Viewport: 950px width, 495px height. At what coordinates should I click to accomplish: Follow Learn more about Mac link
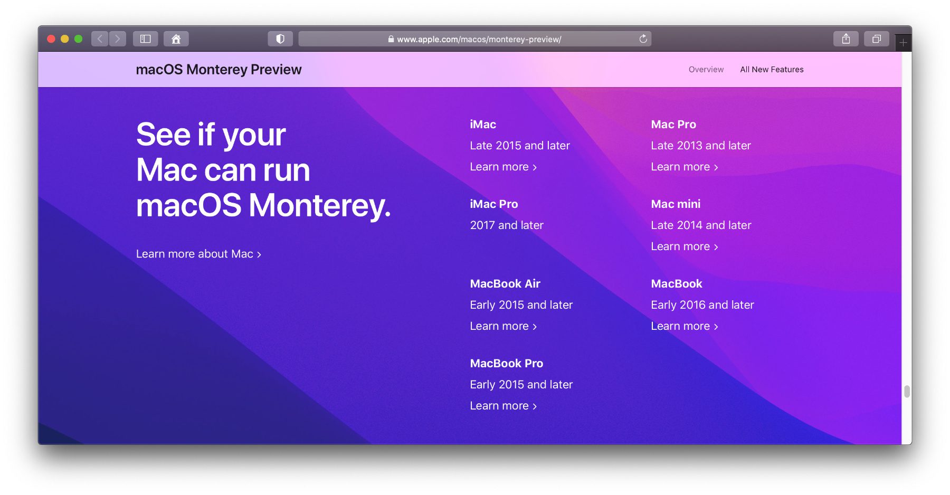(x=198, y=254)
